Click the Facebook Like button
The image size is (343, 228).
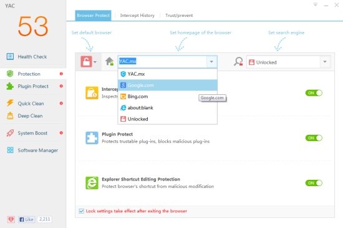26,219
